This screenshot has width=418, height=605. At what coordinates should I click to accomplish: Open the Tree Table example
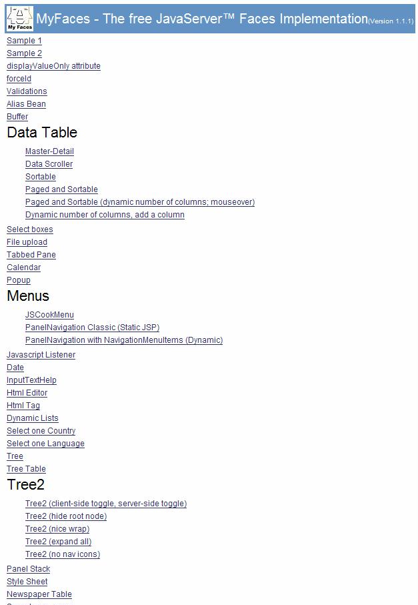coord(26,469)
